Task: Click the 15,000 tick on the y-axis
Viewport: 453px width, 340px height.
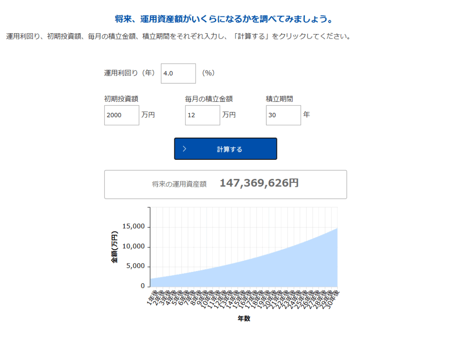Action: pyautogui.click(x=133, y=227)
